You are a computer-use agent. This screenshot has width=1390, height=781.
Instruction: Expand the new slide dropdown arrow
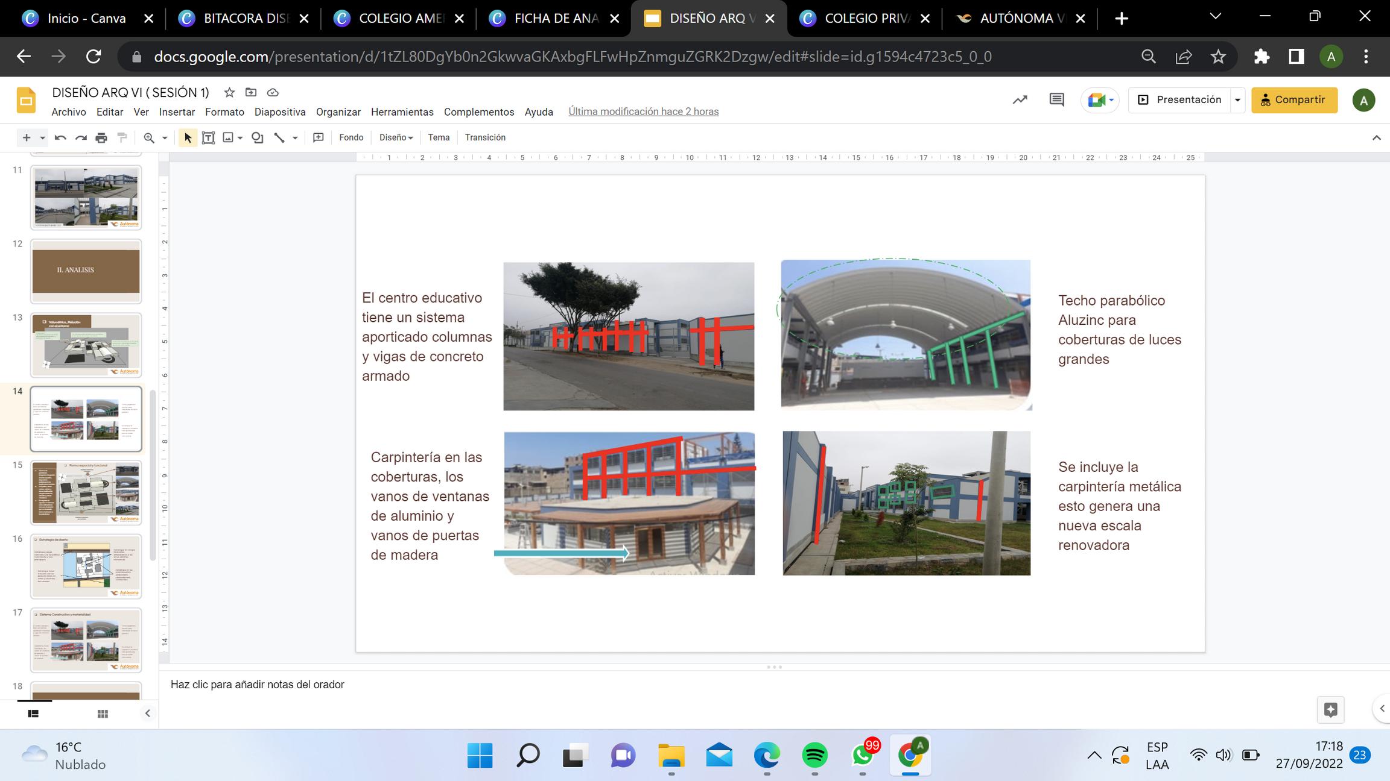42,137
